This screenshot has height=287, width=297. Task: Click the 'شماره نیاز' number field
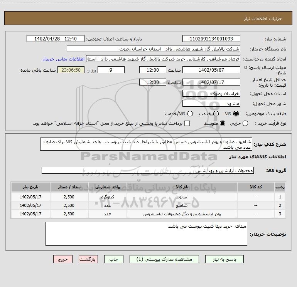(211, 39)
